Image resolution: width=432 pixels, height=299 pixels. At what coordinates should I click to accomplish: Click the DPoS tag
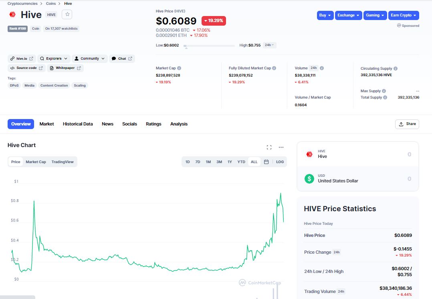click(x=14, y=85)
